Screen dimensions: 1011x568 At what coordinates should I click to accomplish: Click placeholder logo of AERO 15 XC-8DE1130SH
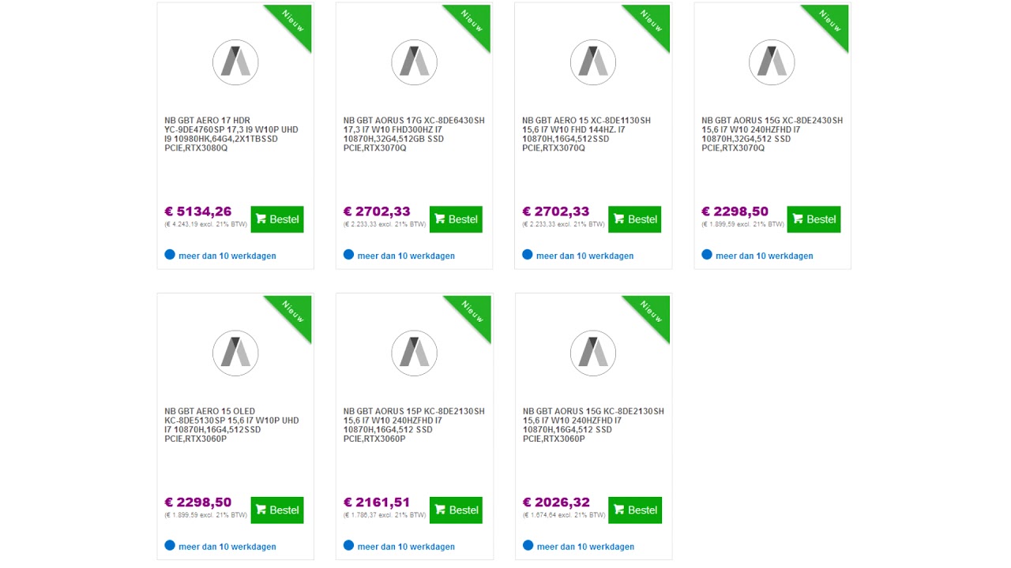593,62
